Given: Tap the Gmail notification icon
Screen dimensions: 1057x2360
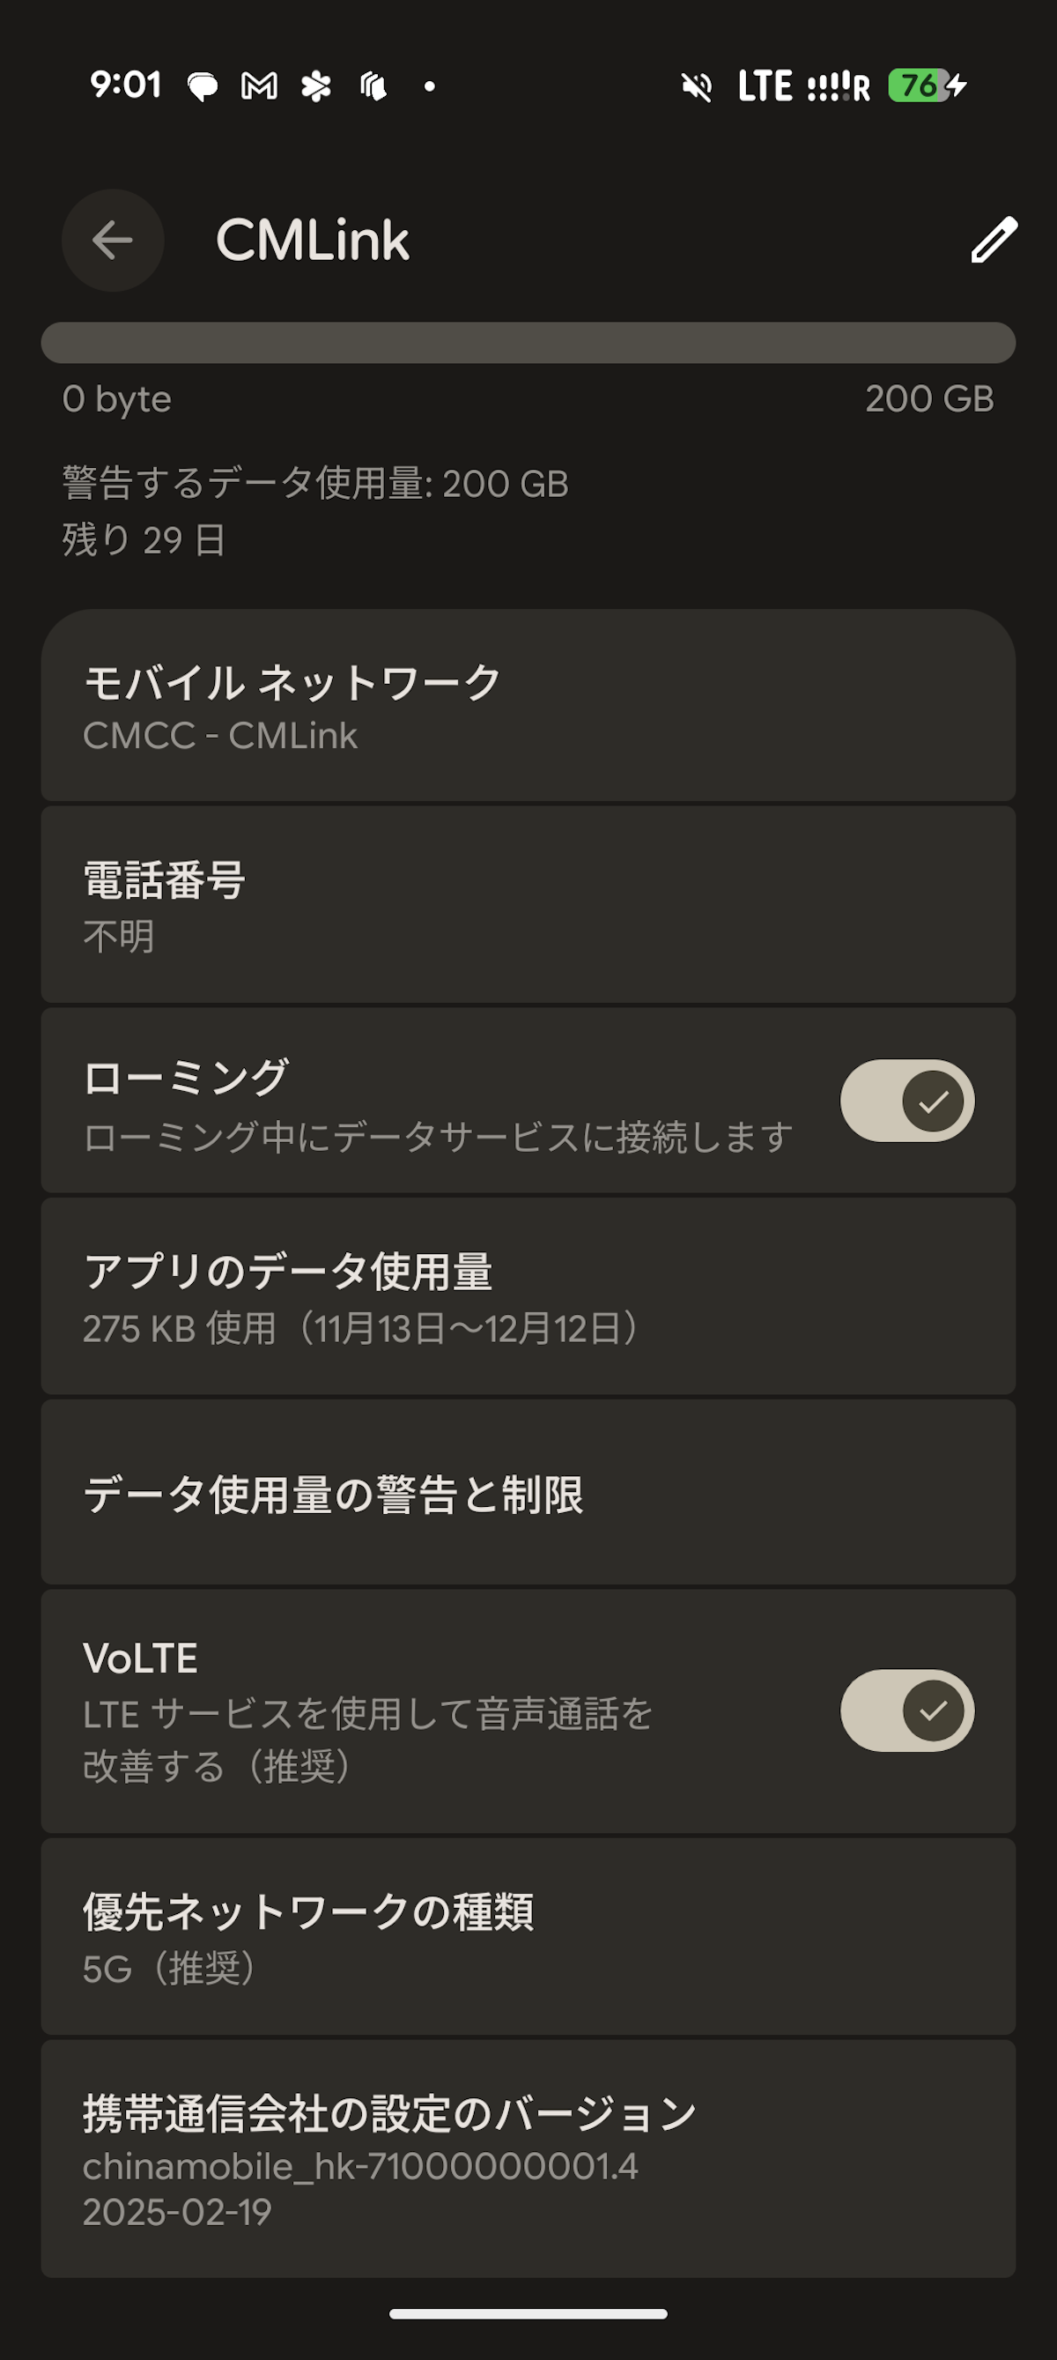Looking at the screenshot, I should 259,86.
